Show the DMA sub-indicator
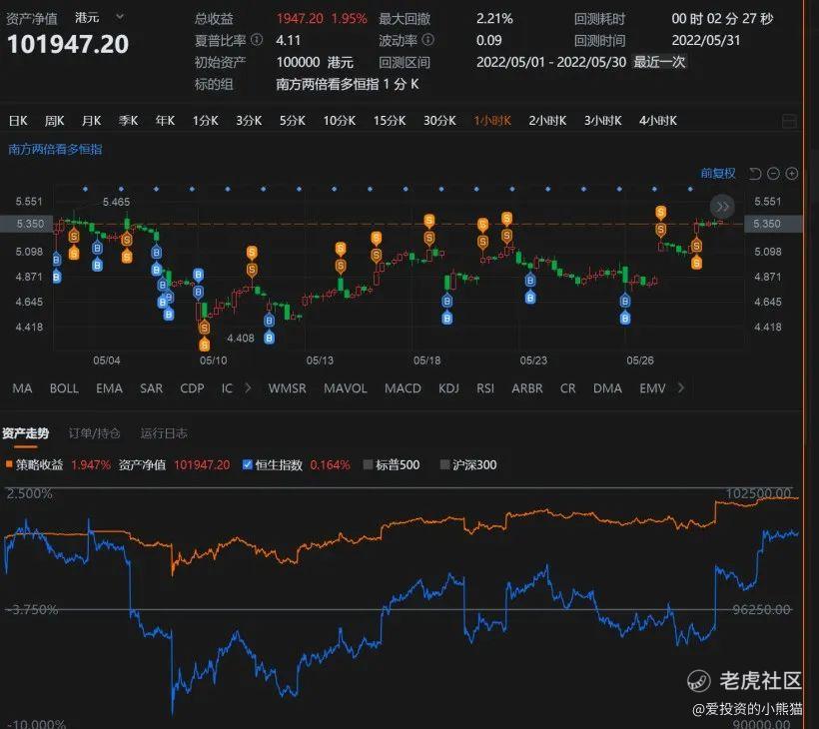 click(607, 388)
